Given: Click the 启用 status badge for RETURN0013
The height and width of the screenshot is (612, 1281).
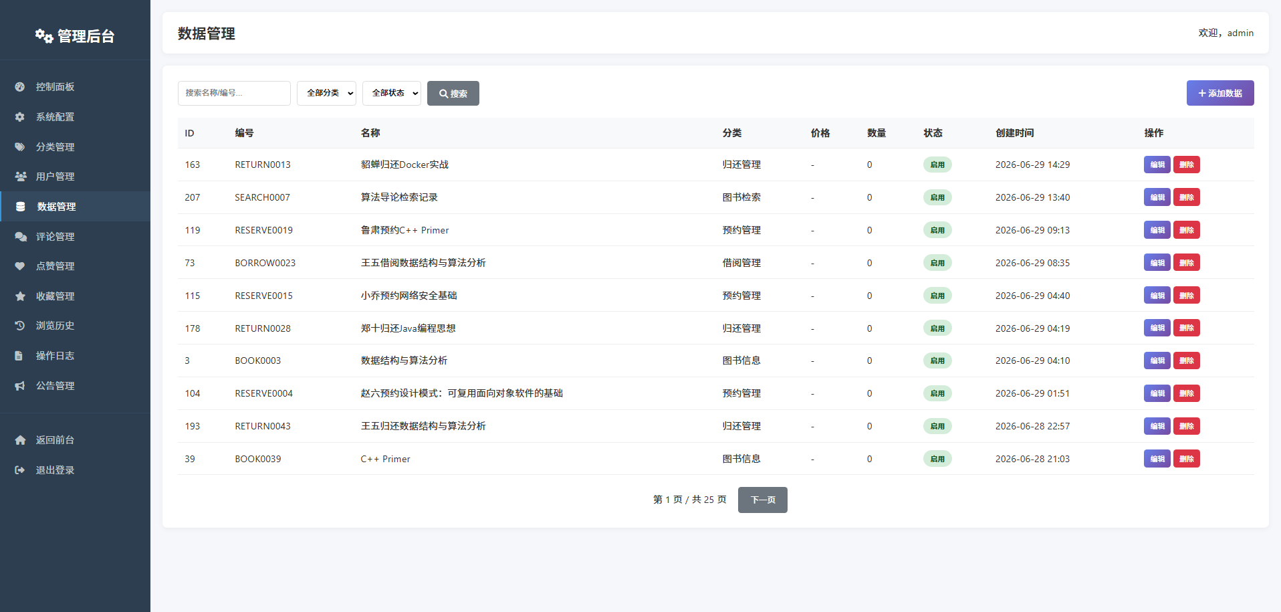Looking at the screenshot, I should click(x=937, y=165).
